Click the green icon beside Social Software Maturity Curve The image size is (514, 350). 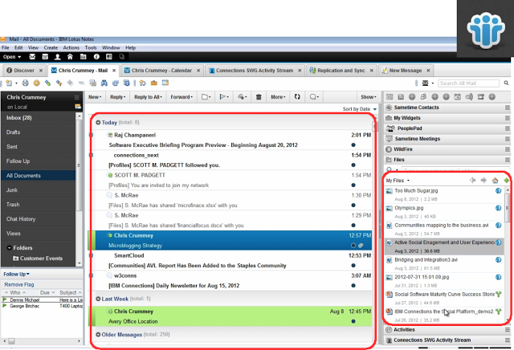[499, 295]
